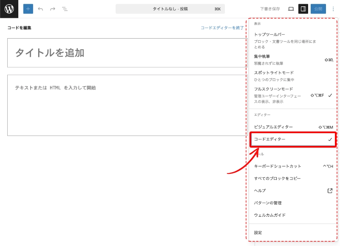The width and height of the screenshot is (340, 246).
Task: Open the block inserter plus button
Action: click(28, 9)
